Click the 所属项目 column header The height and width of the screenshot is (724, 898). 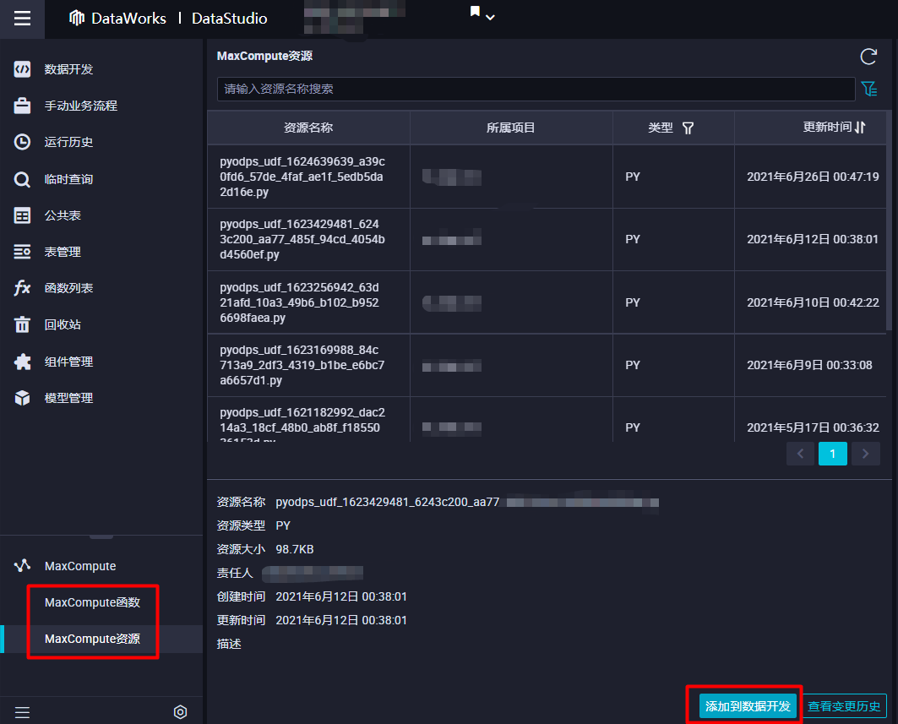click(x=510, y=128)
